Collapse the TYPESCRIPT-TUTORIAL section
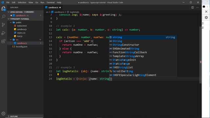 [x=9, y=19]
